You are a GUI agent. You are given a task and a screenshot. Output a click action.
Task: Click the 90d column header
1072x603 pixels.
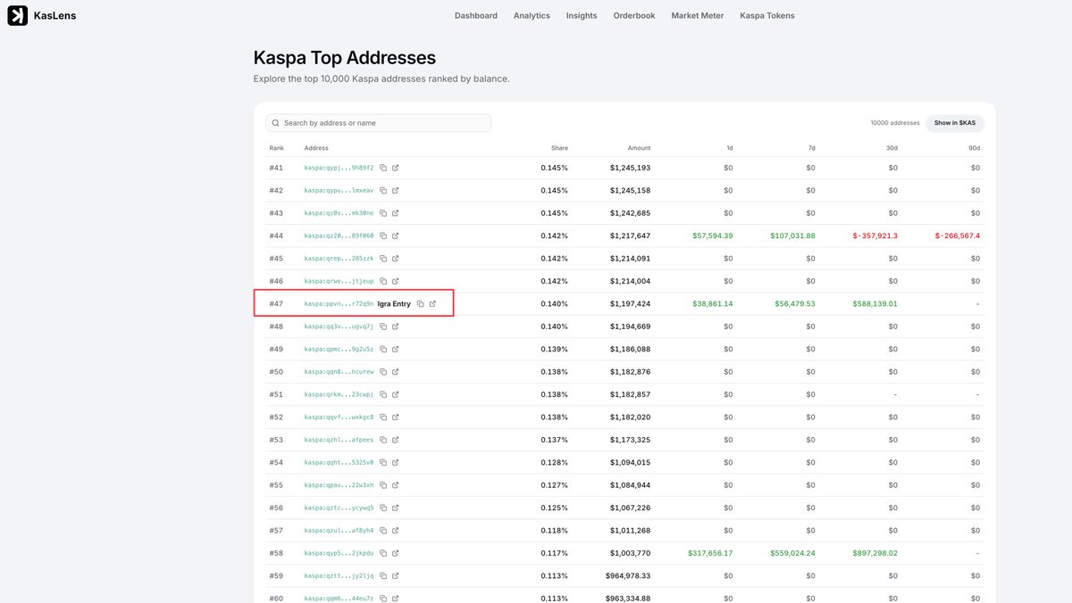[x=975, y=148]
